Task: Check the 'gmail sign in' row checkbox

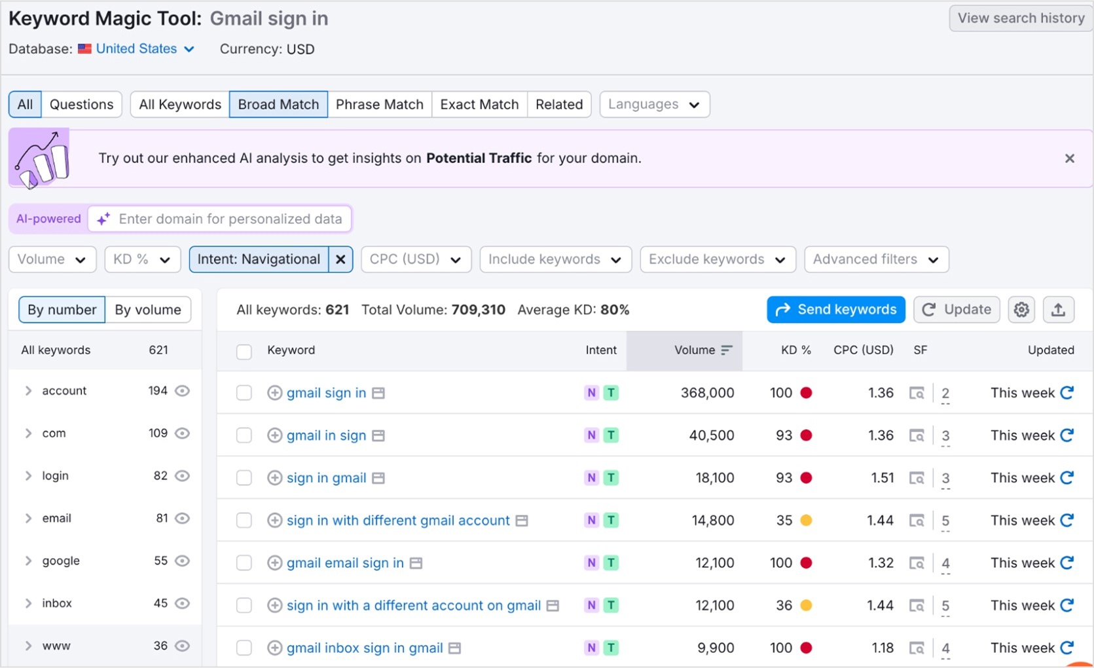Action: (244, 393)
